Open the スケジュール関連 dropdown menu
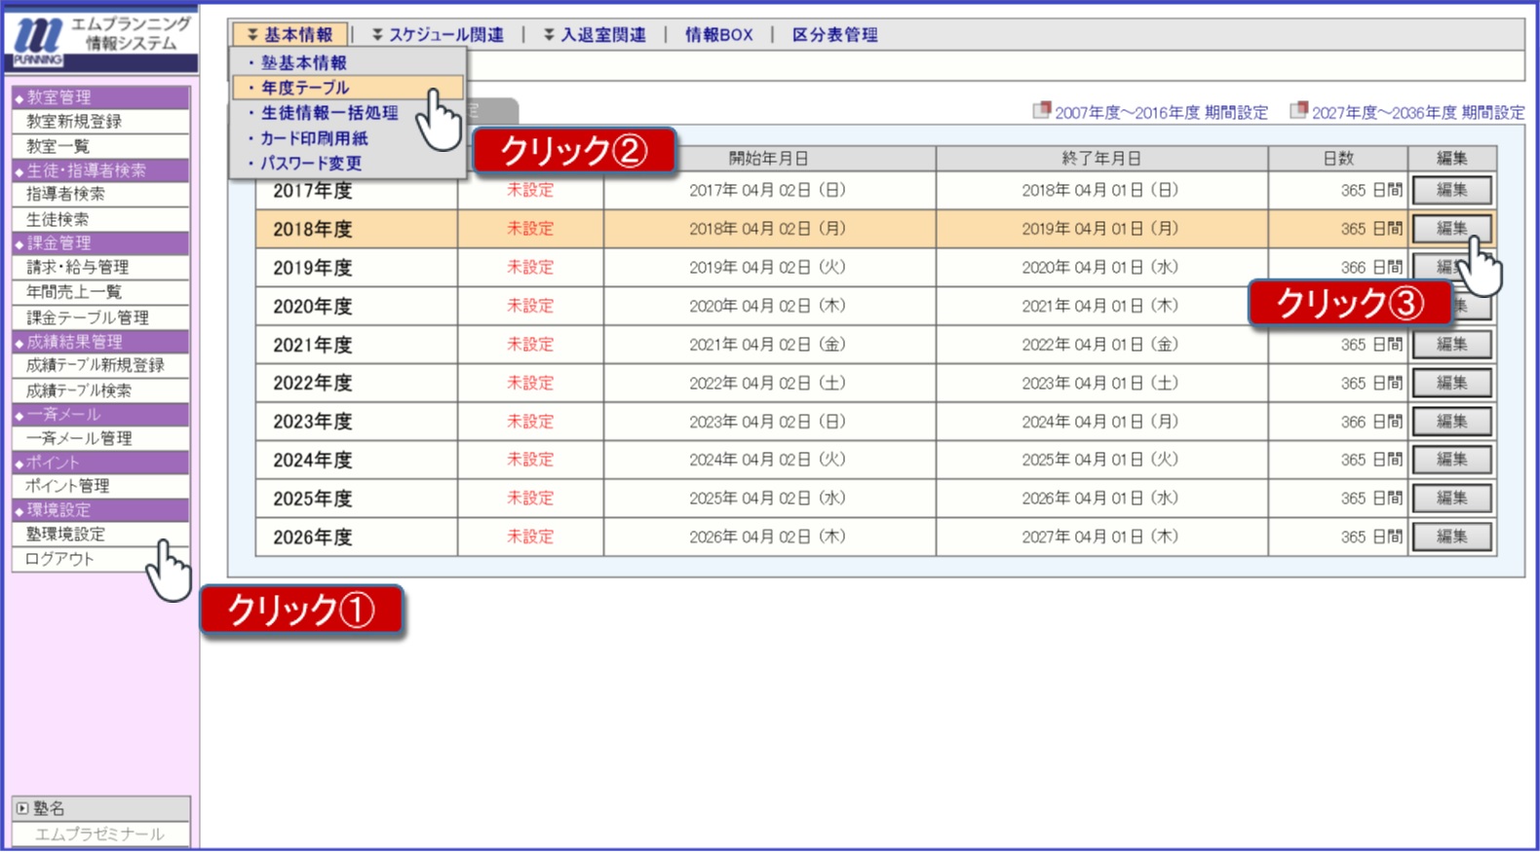 [x=437, y=35]
